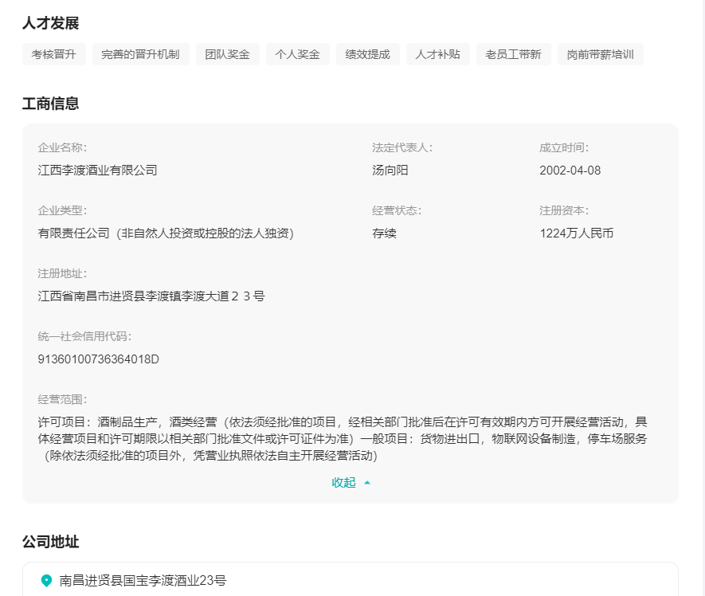
Task: Click the 岗前带薪培训 tag
Action: [x=600, y=54]
